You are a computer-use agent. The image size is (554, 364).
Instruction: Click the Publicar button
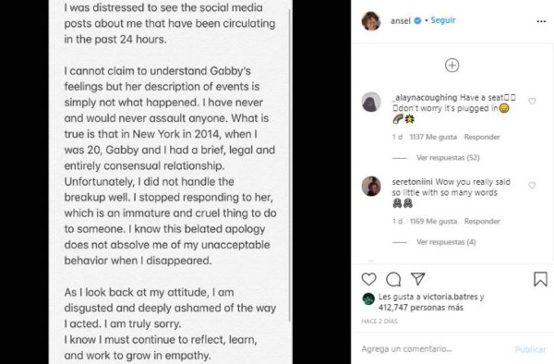530,349
